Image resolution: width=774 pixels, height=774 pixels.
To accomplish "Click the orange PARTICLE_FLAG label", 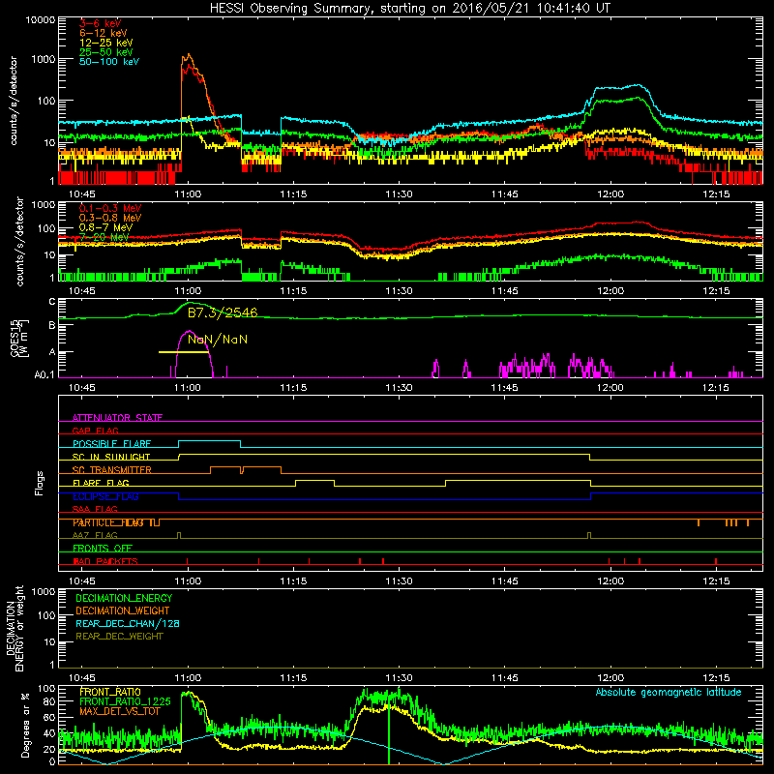I will 108,522.
